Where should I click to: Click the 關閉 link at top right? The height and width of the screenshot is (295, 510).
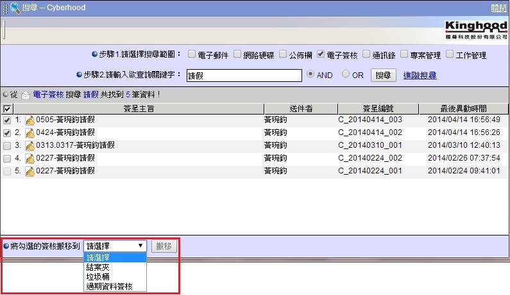(x=499, y=8)
